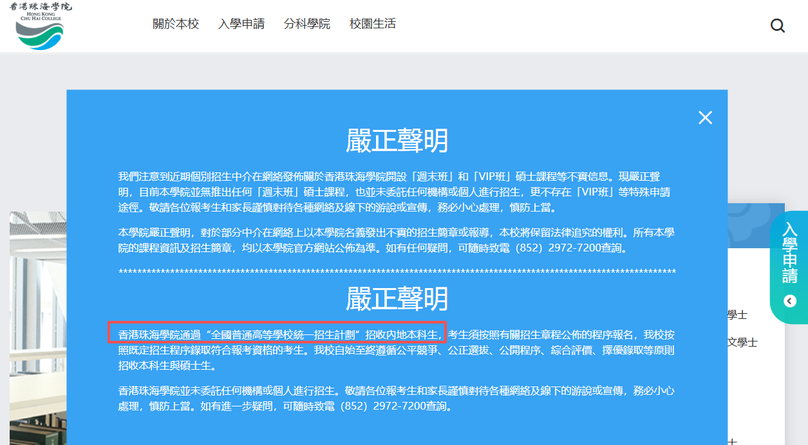Click the left chevron on side tab
Viewport: 808px width, 445px height.
(790, 301)
